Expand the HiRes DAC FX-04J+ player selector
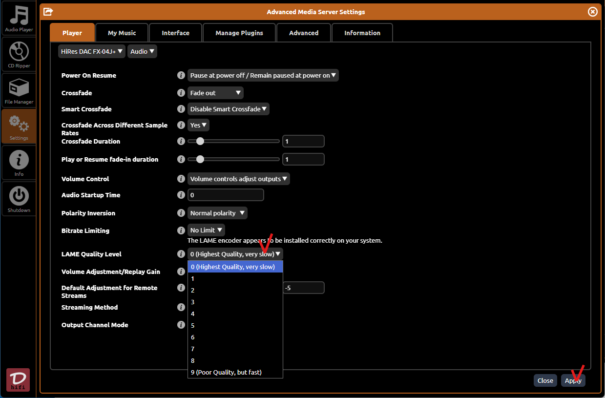The width and height of the screenshot is (605, 398). pyautogui.click(x=91, y=51)
